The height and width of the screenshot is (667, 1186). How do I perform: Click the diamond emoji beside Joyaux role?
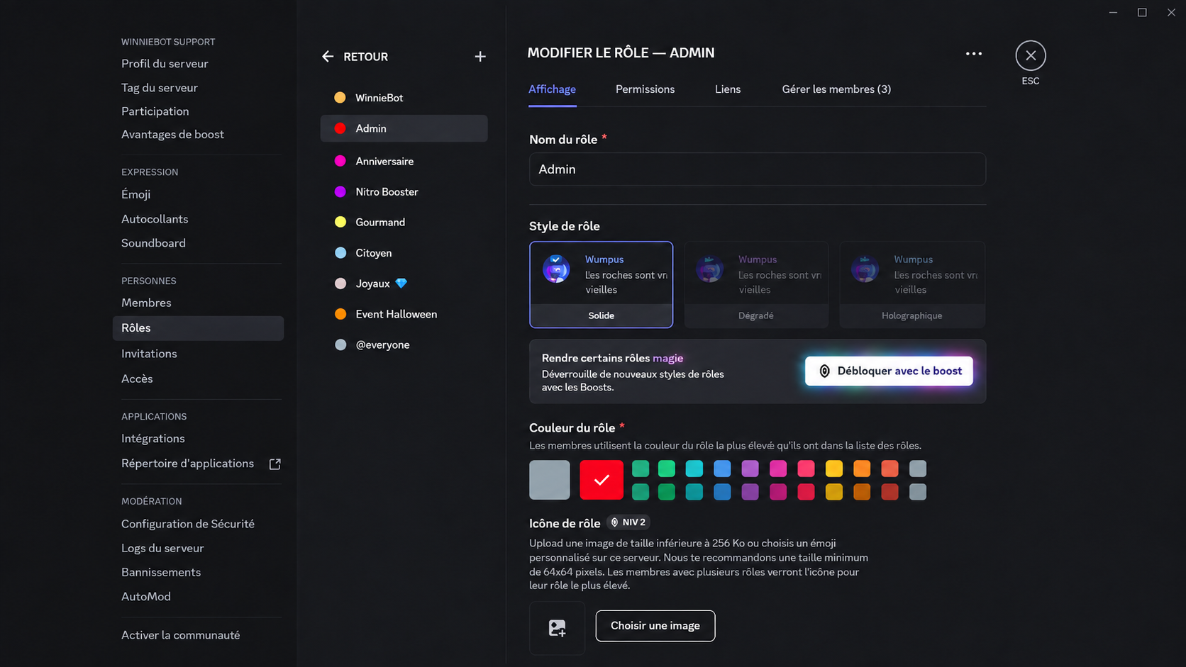click(x=401, y=284)
